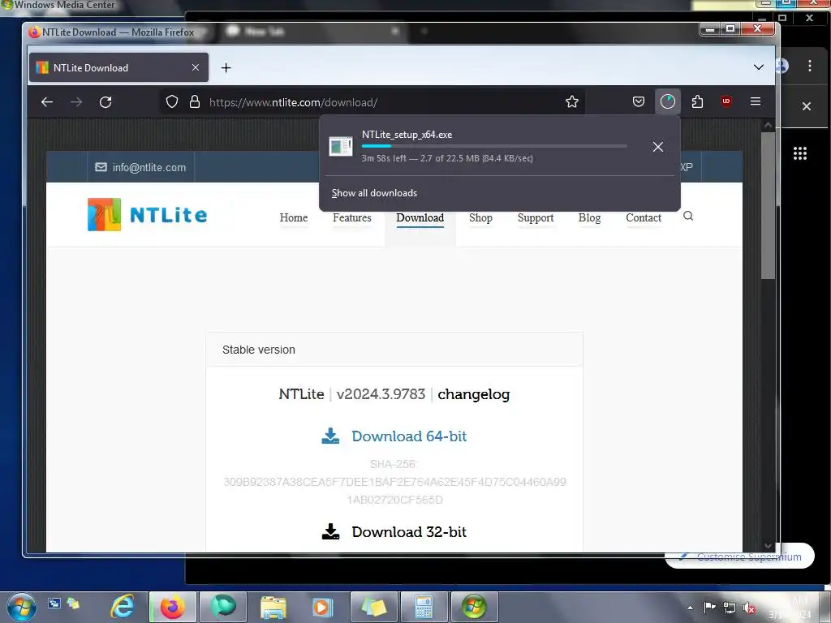Reload the NTLite download page
Image resolution: width=831 pixels, height=623 pixels.
point(105,101)
